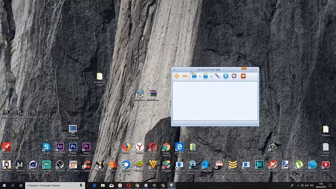Click the orange plus Add folder icon
336x189 pixels.
pyautogui.click(x=176, y=76)
